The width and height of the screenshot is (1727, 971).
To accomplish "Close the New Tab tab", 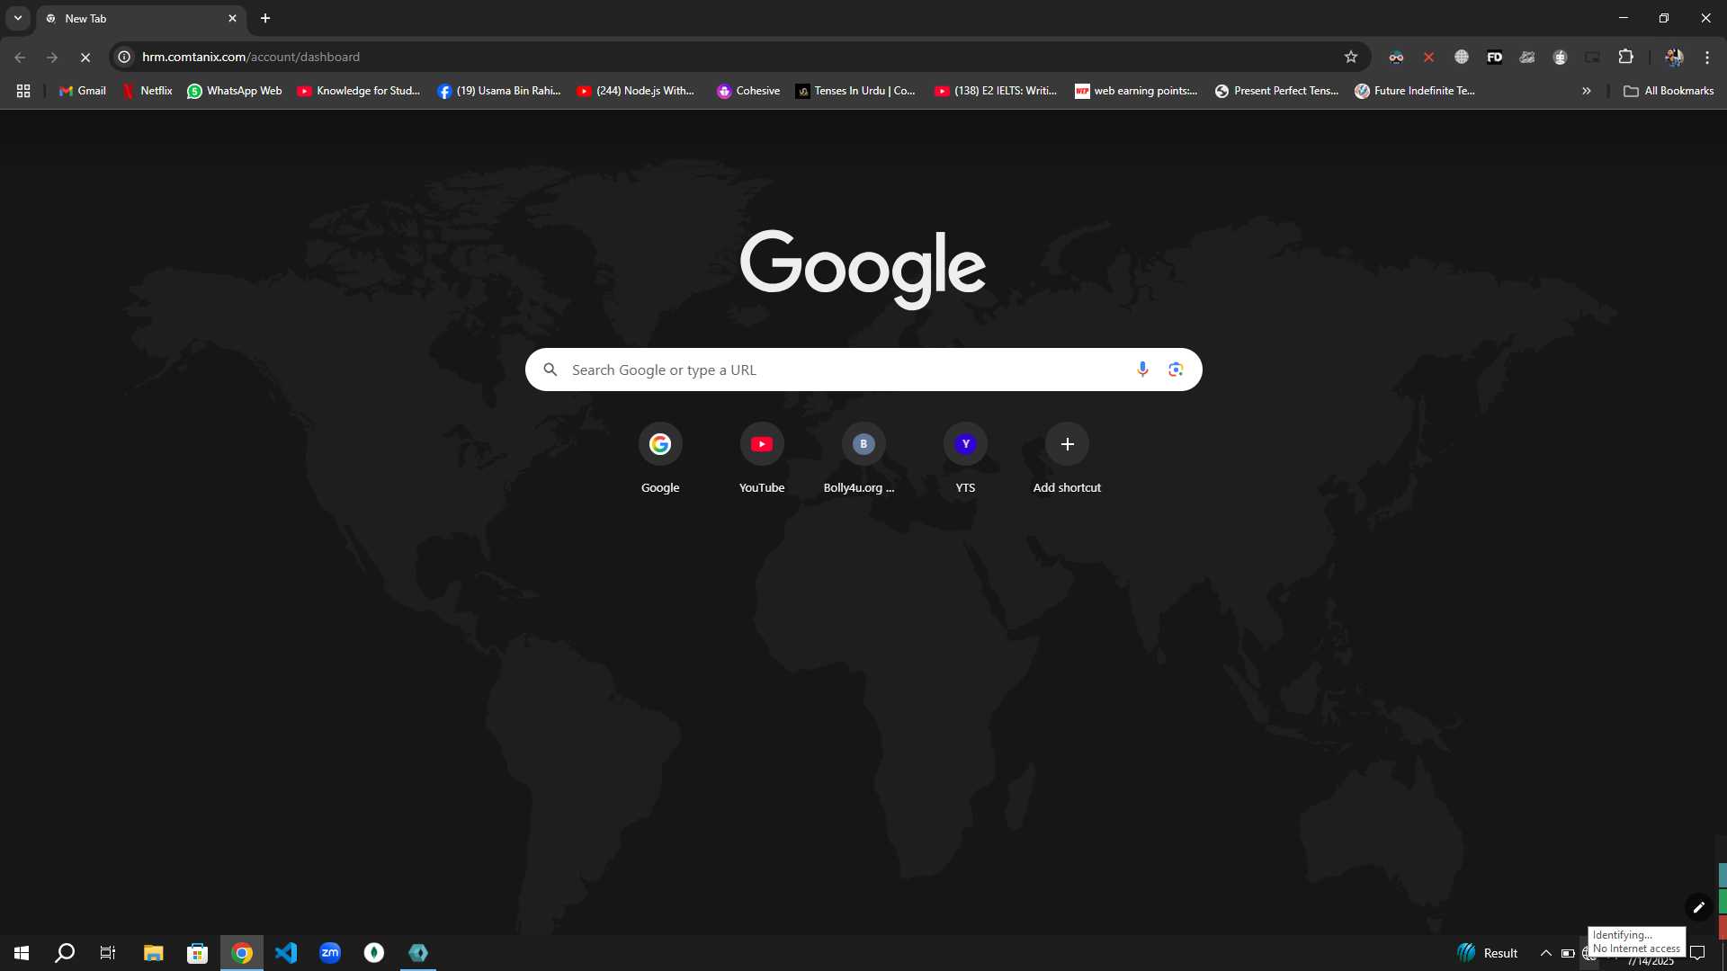I will [x=232, y=18].
